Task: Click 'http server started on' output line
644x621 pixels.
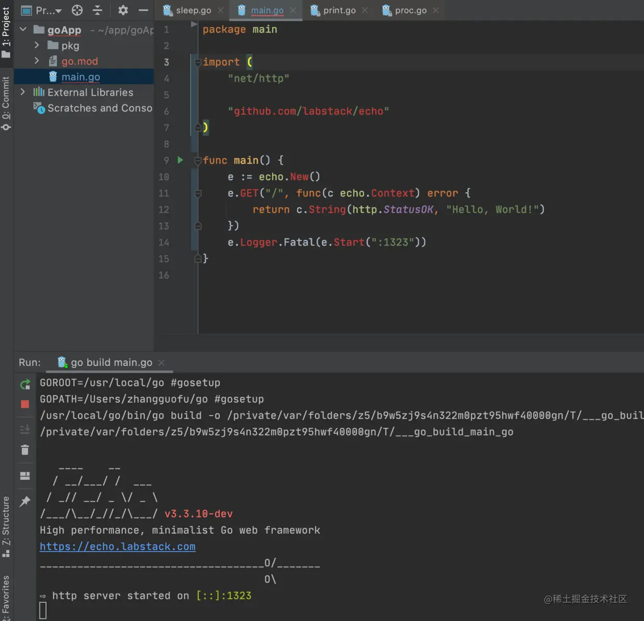Action: 146,596
